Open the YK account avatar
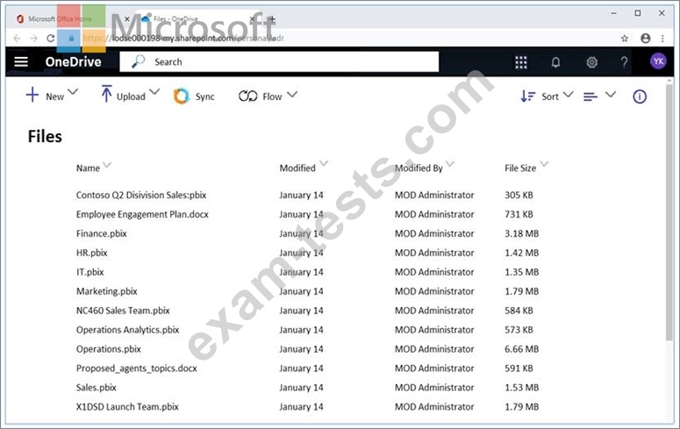This screenshot has width=680, height=429. 658,61
